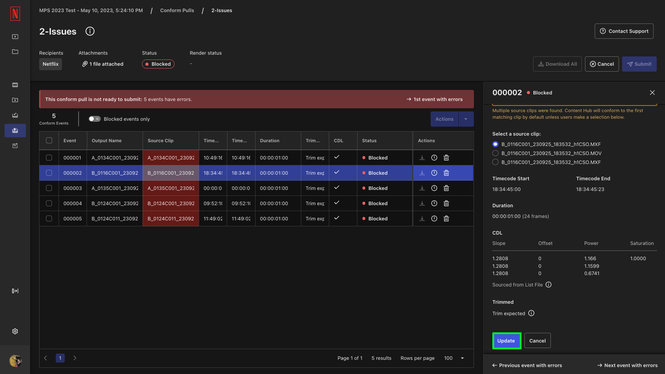This screenshot has width=665, height=374.
Task: Open the film strip sidebar icon
Action: [x=15, y=85]
